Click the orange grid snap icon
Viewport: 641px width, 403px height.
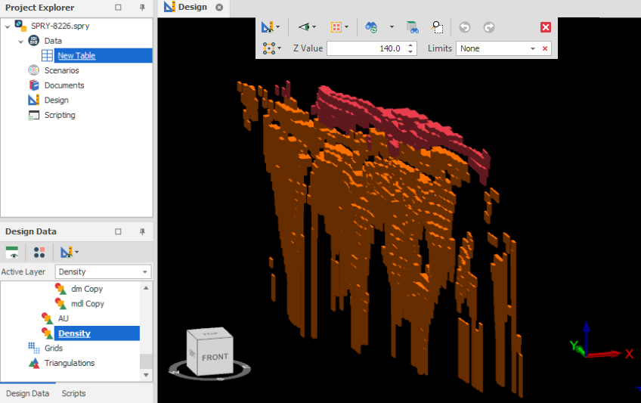point(336,27)
